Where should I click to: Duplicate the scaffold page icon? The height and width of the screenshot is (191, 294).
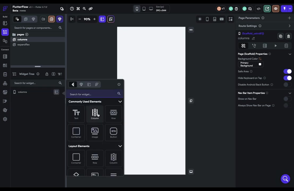coord(281,36)
